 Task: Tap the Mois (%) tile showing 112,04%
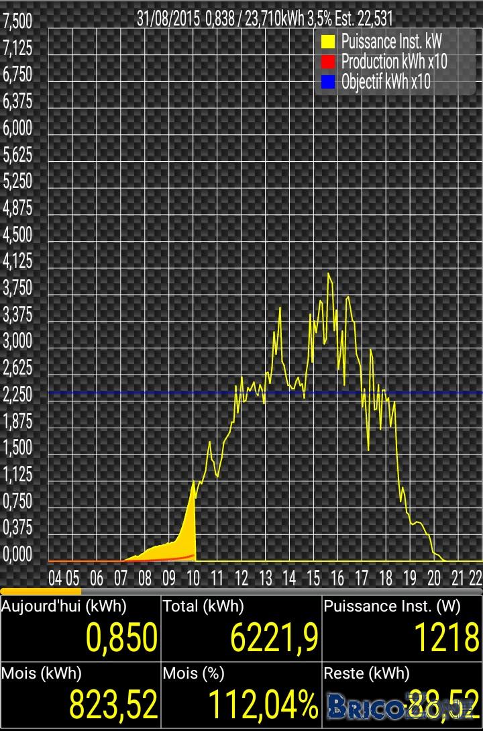pos(241,695)
